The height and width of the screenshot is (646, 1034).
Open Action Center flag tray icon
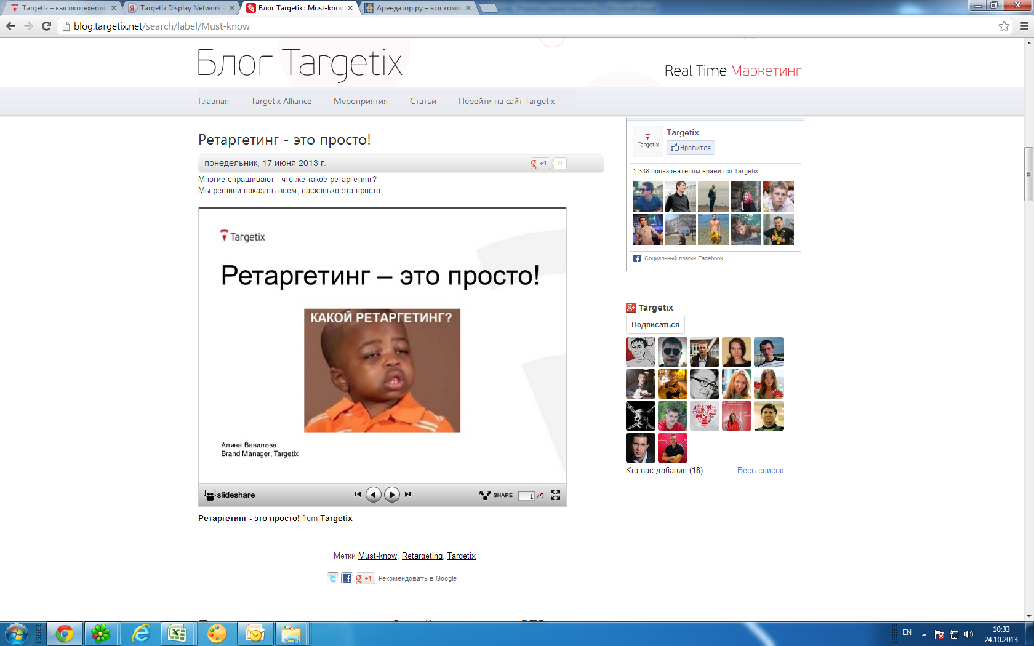(x=939, y=634)
